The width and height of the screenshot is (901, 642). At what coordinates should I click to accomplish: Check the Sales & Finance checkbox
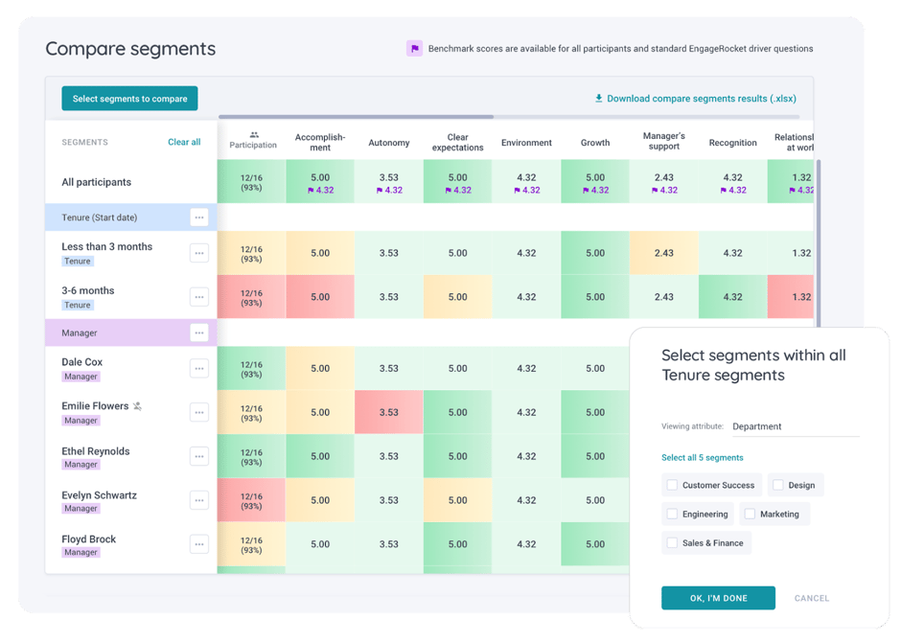coord(672,542)
